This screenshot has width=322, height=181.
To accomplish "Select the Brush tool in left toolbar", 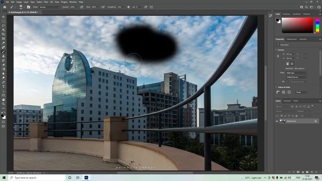I will 4,51.
